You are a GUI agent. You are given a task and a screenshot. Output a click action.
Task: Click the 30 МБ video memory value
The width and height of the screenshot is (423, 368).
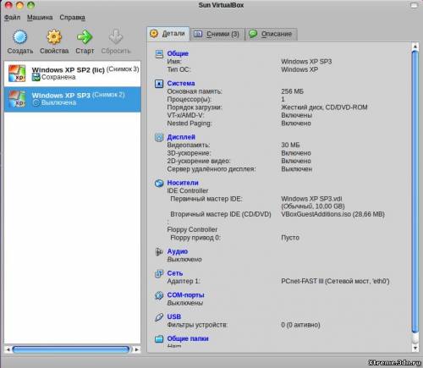(290, 146)
